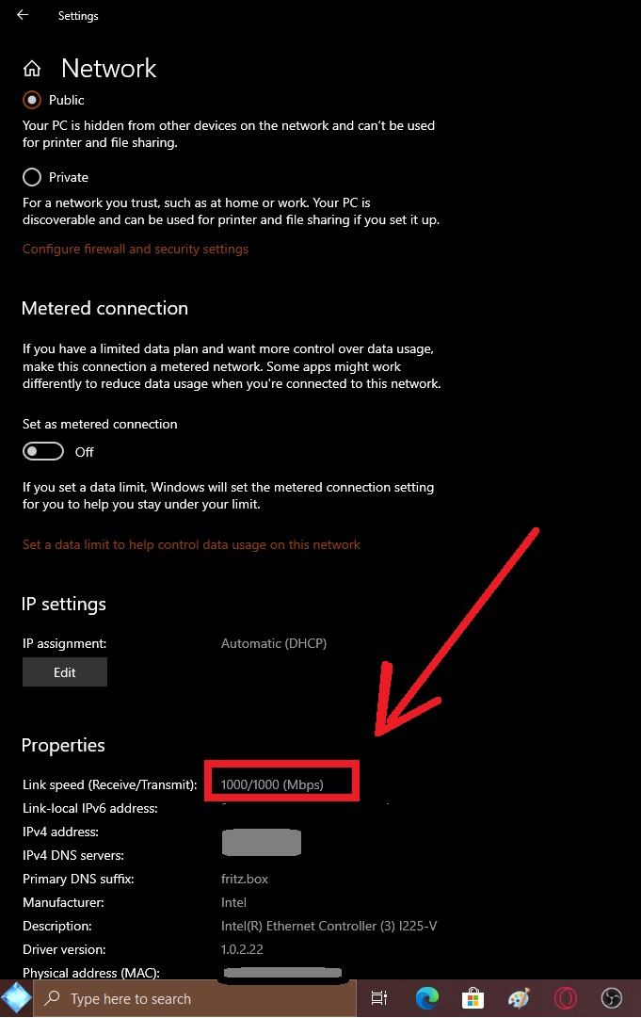
Task: Select the Private network profile
Action: coord(33,177)
